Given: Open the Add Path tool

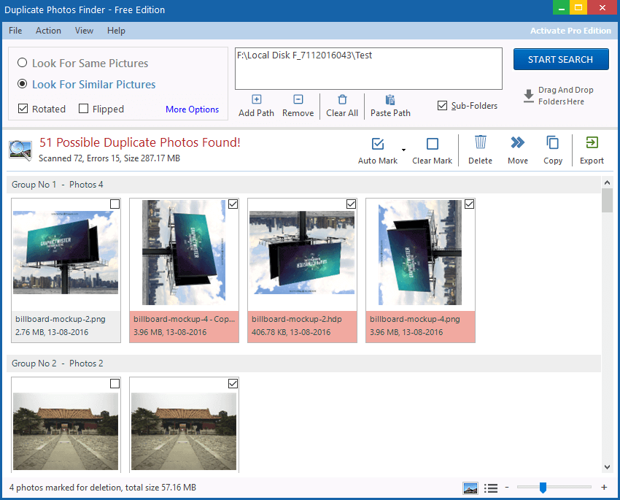Looking at the screenshot, I should click(x=256, y=104).
